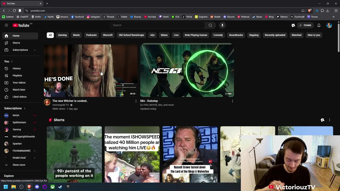Viewport: 340px width, 191px height.
Task: Open Steam from the taskbar
Action: (x=60, y=187)
